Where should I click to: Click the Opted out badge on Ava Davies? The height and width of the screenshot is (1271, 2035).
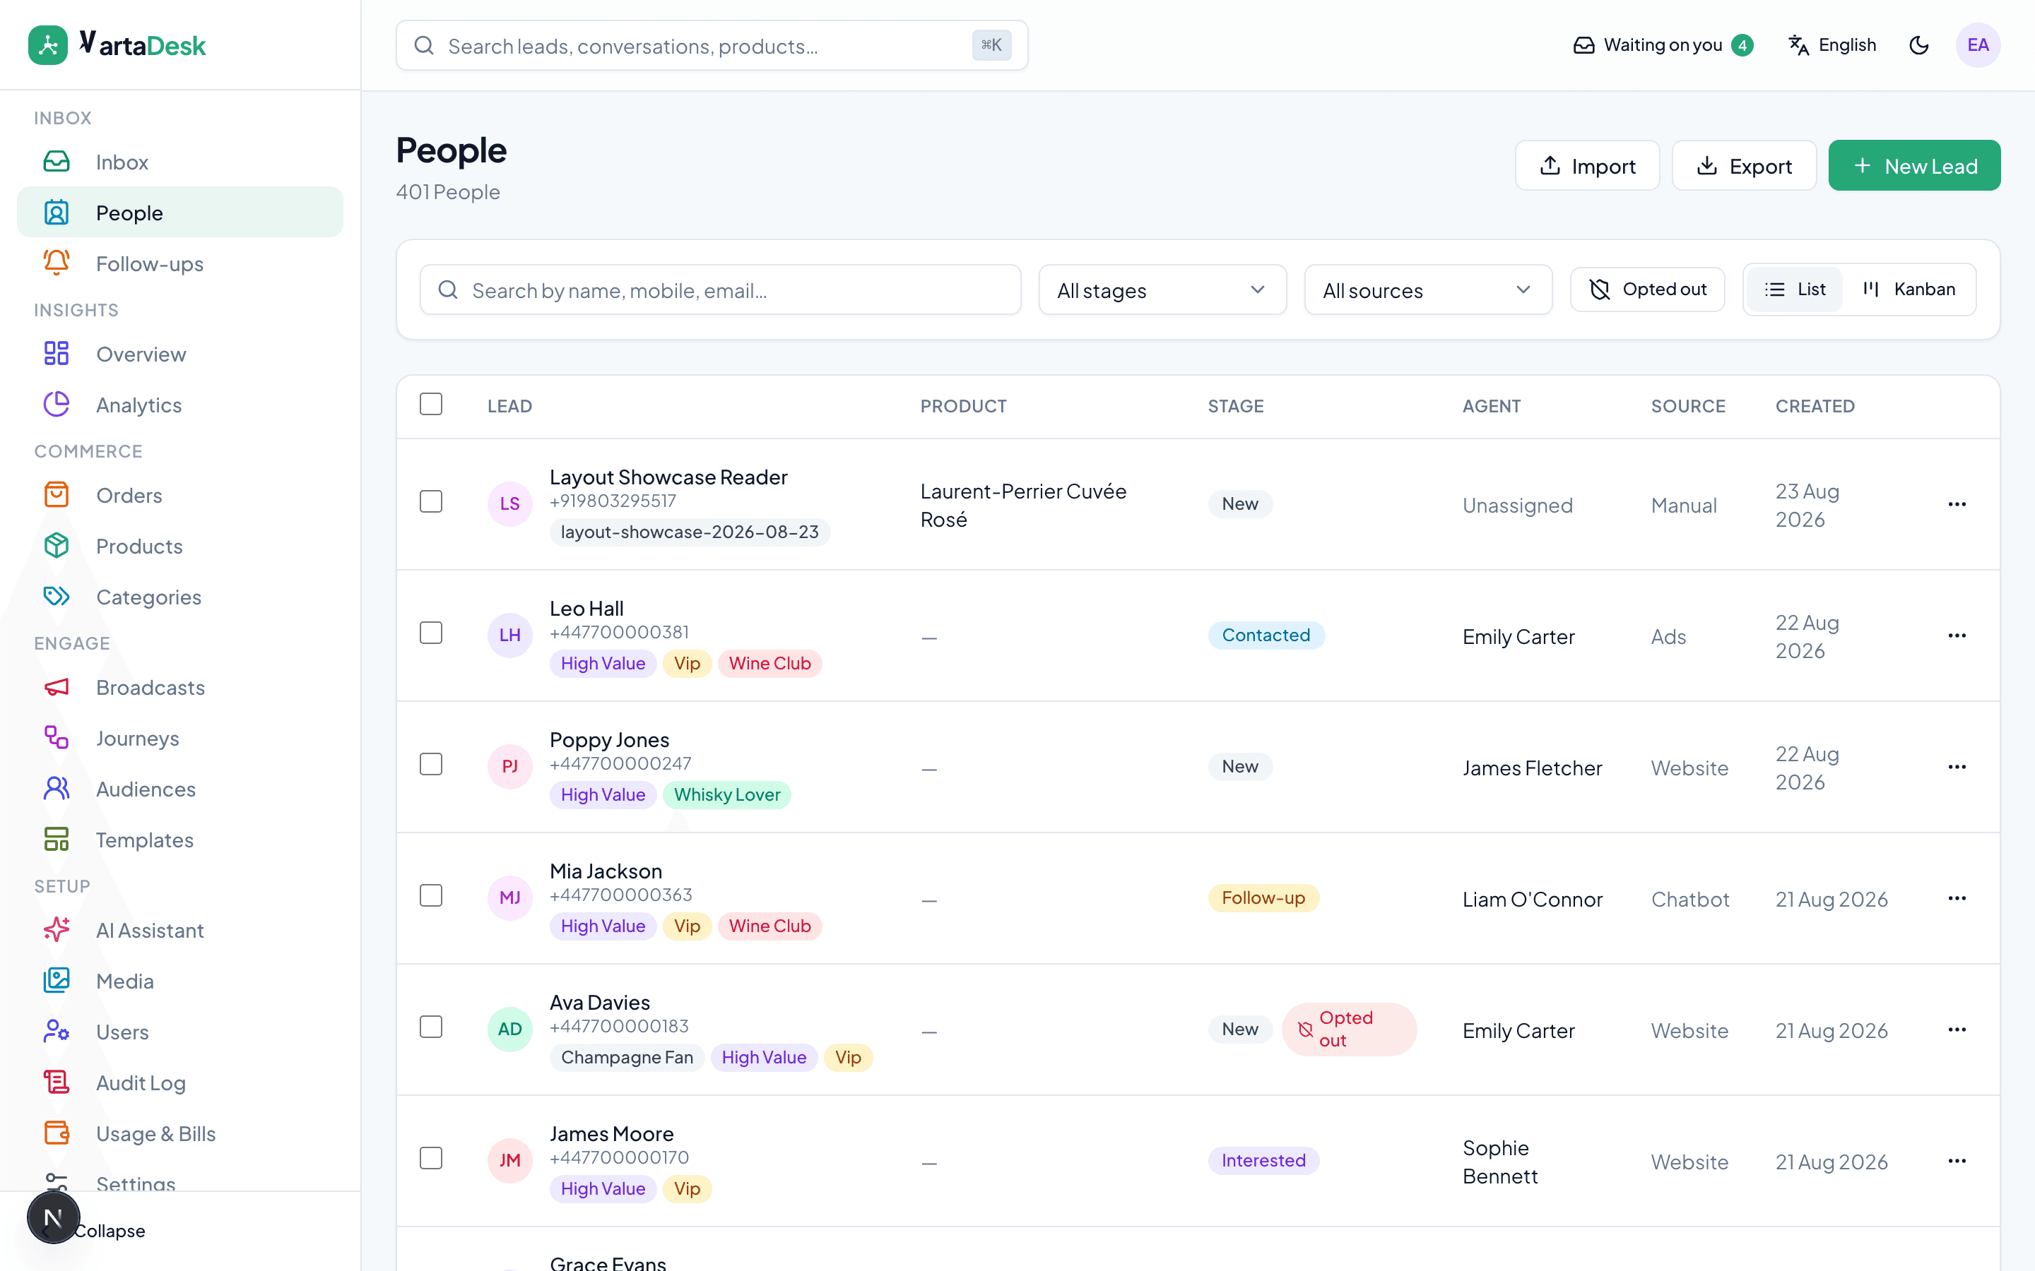click(x=1349, y=1030)
